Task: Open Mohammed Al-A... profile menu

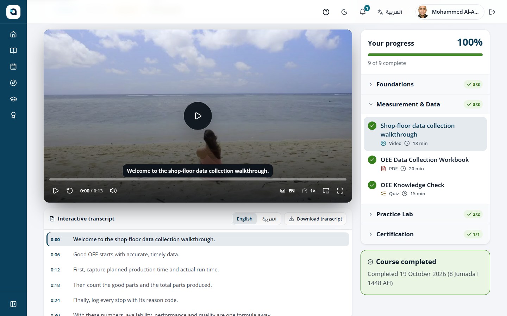Action: [450, 12]
